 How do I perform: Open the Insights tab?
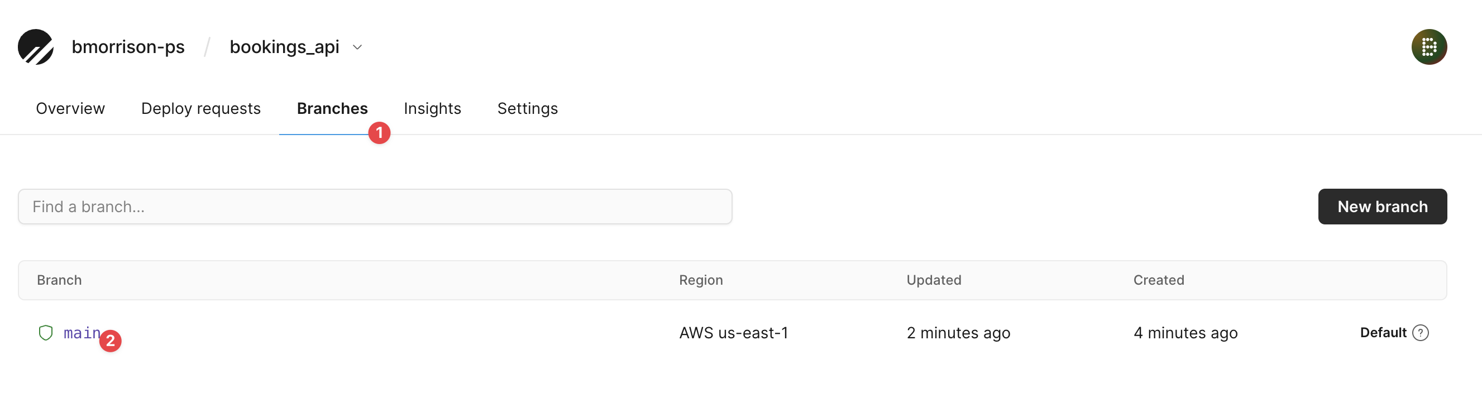coord(432,108)
